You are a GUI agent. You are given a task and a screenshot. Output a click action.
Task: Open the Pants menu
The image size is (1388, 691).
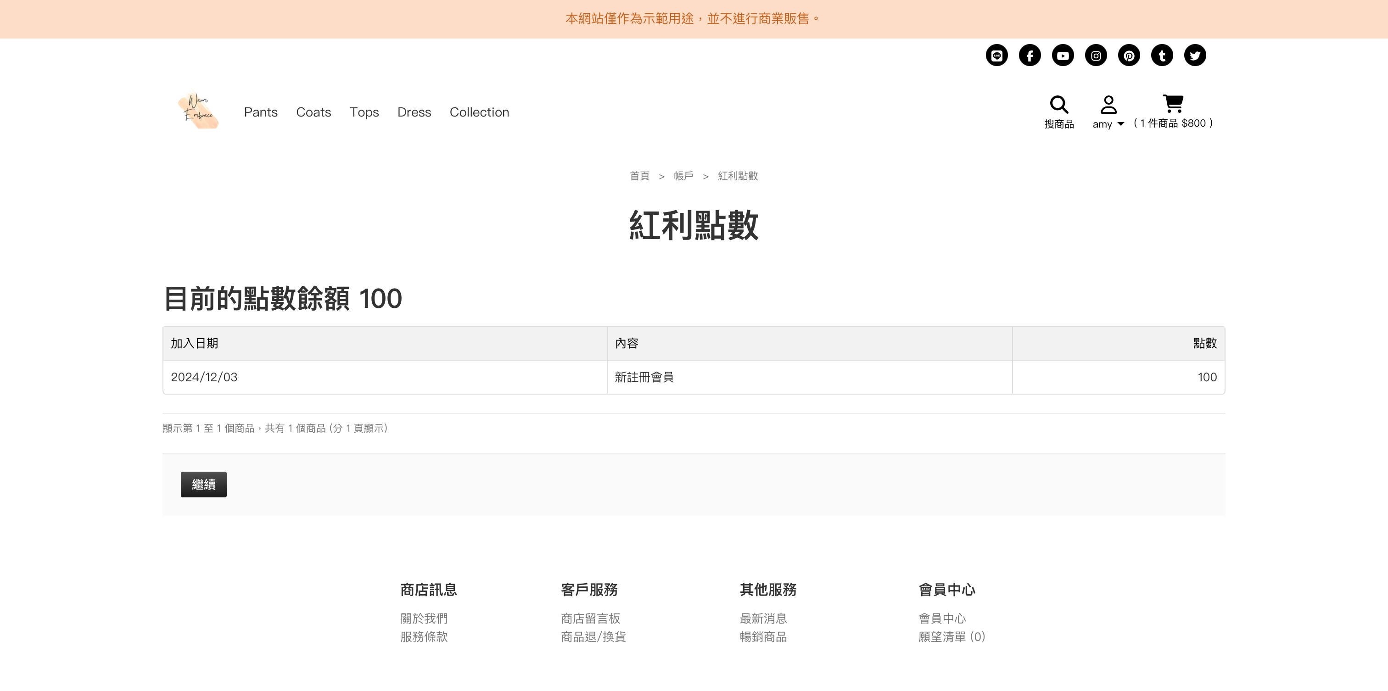(x=261, y=112)
